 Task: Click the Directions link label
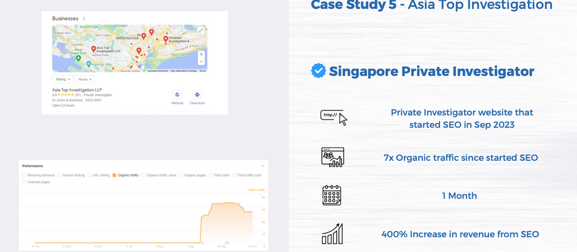coord(197,103)
